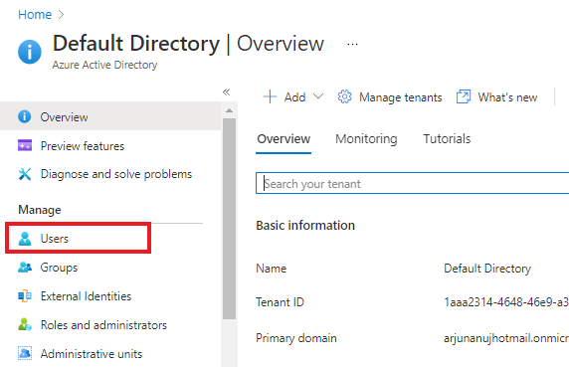Click the Primary domain label
The width and height of the screenshot is (569, 367).
tap(296, 338)
